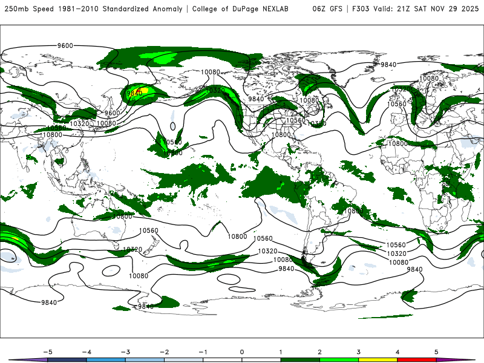Click the '-5' tick label on the color scale
The height and width of the screenshot is (363, 484).
(48, 352)
